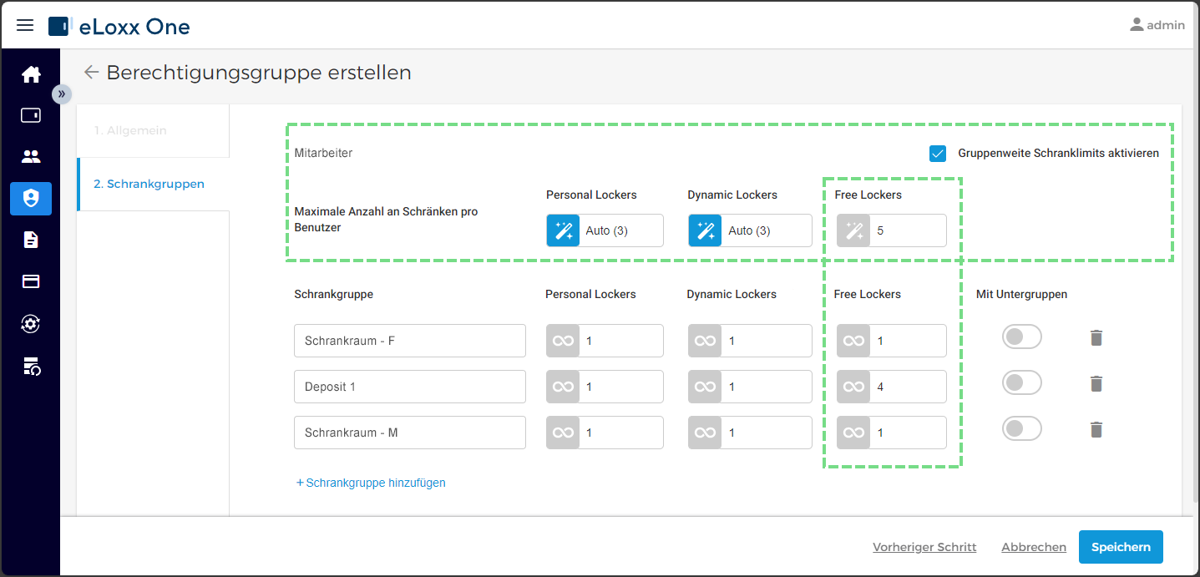The image size is (1200, 577).
Task: Click back arrow next to Berechtigungsgruppe erstellen
Action: pos(91,73)
